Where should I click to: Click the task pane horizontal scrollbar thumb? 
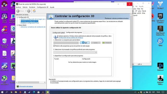point(28,82)
